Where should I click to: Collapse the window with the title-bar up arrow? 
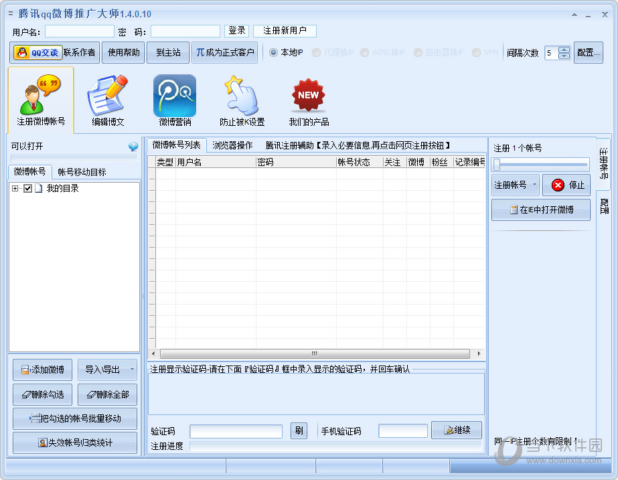click(574, 15)
